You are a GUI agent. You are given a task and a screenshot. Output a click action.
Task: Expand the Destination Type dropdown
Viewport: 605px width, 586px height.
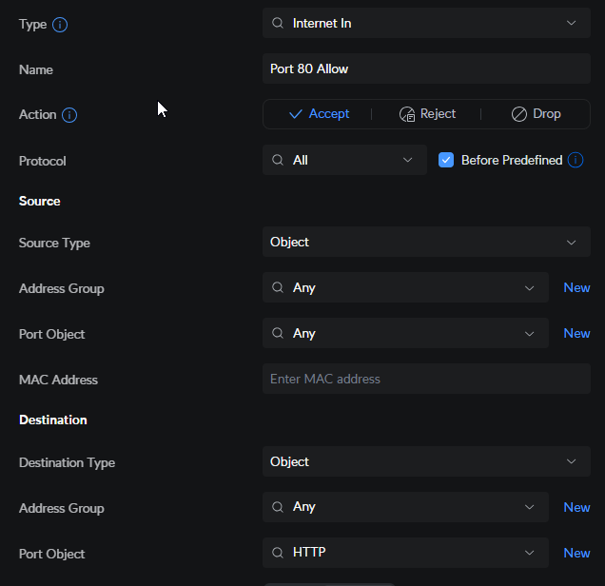pos(426,461)
